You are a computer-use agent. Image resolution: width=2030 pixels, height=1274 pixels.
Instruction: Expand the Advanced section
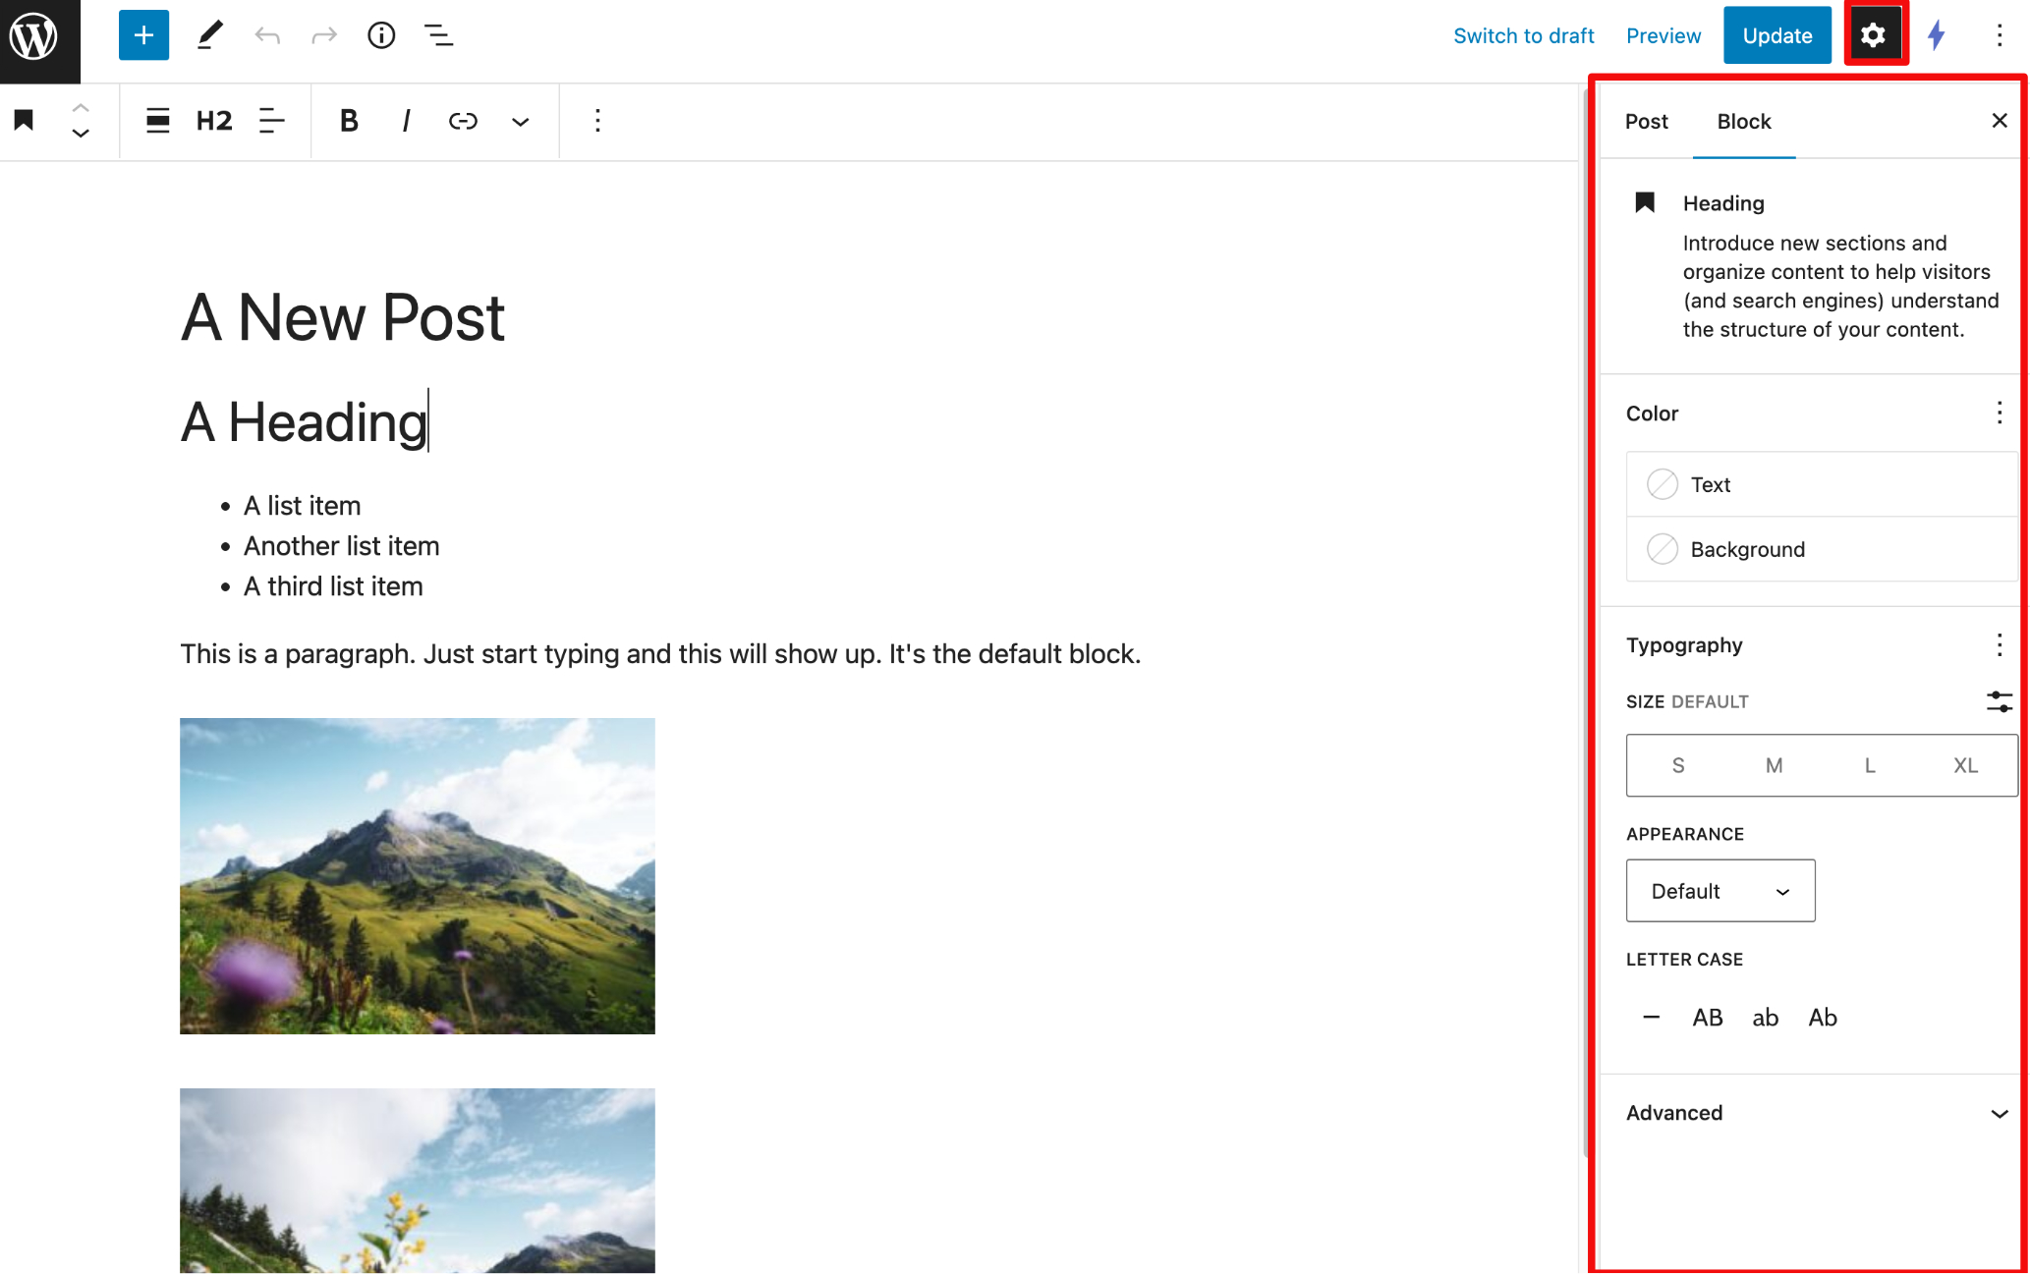[1816, 1113]
